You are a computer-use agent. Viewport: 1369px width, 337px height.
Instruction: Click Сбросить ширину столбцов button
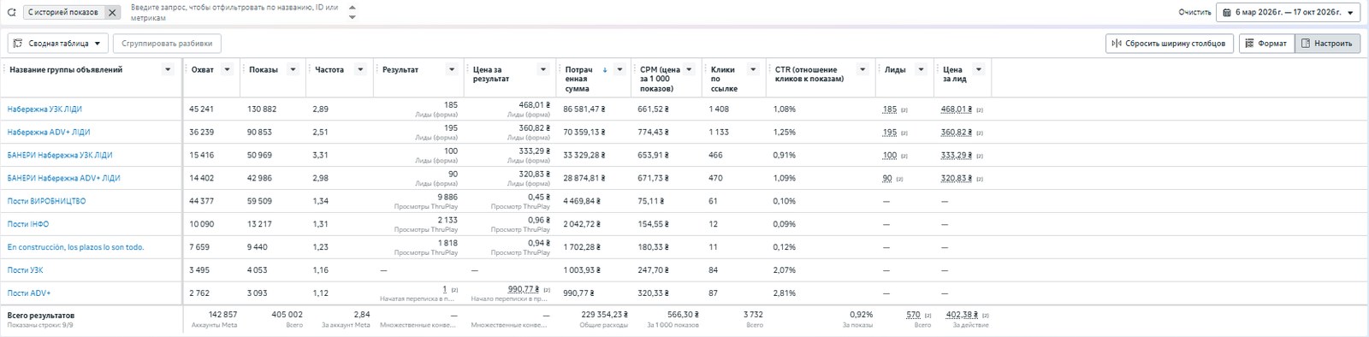[1170, 44]
